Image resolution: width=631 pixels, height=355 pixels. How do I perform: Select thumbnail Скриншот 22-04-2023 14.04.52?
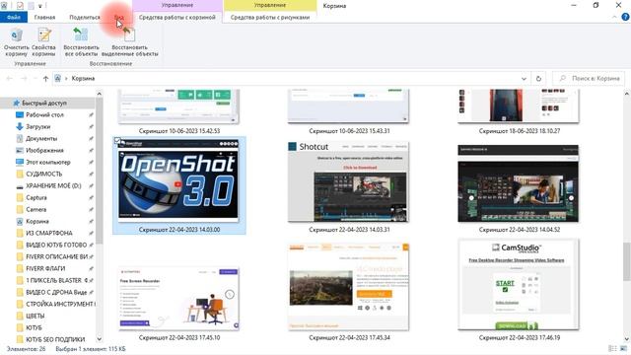tap(519, 183)
